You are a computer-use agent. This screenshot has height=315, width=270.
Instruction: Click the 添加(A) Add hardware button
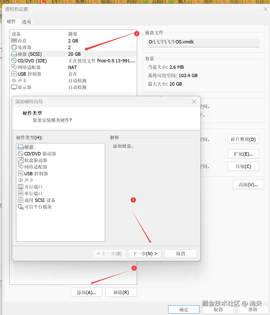coord(87,292)
